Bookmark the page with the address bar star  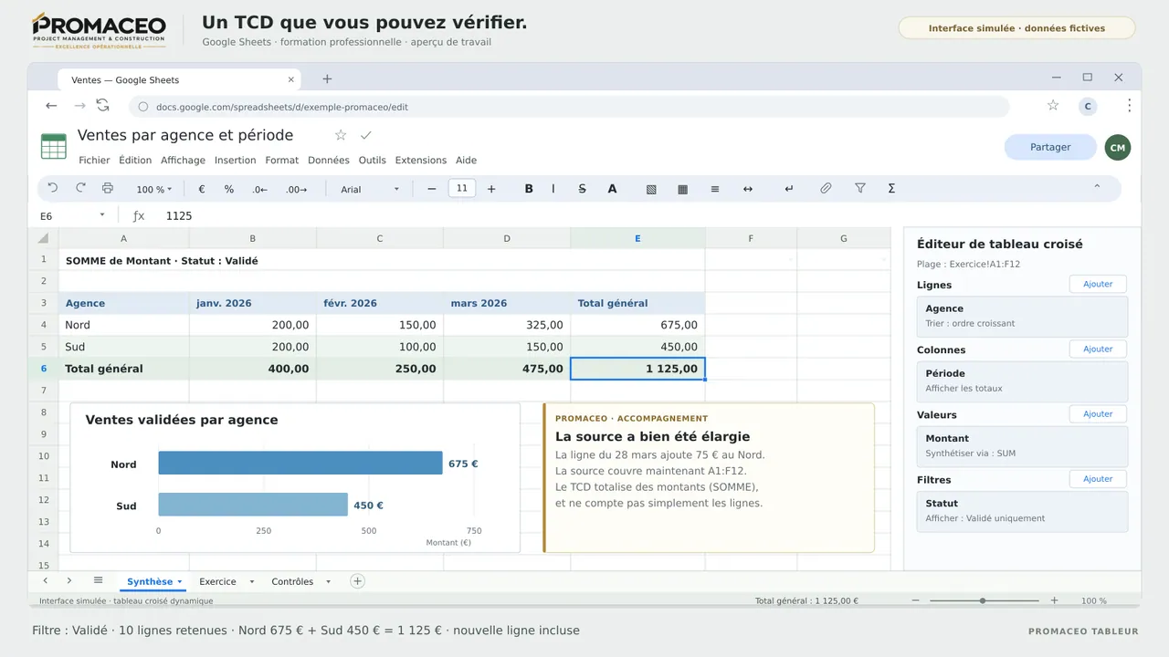click(1053, 106)
